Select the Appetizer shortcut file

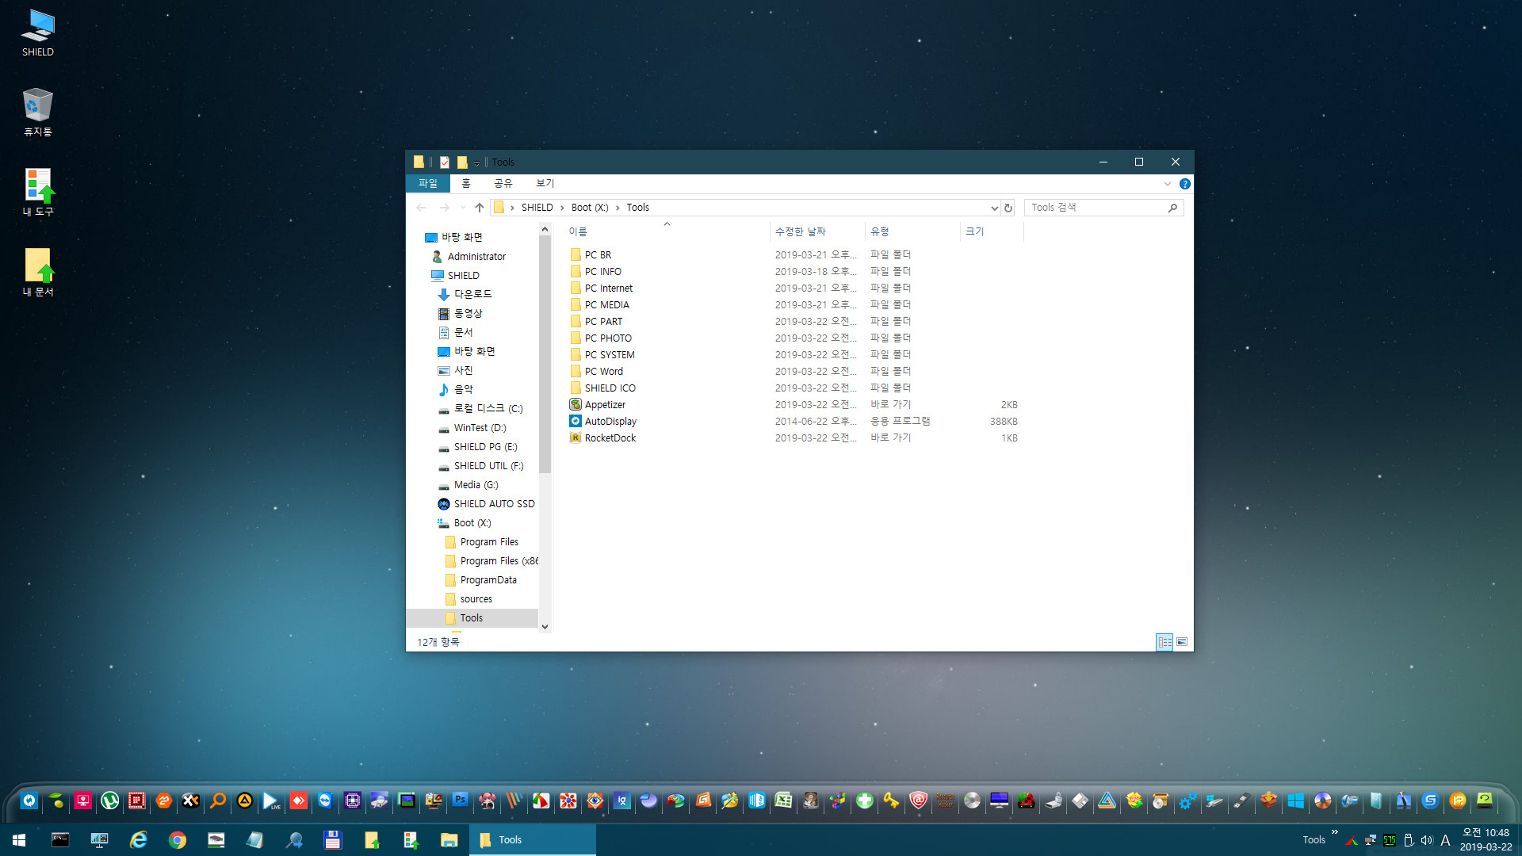pyautogui.click(x=605, y=404)
